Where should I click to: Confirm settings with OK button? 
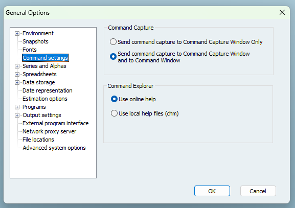point(212,191)
